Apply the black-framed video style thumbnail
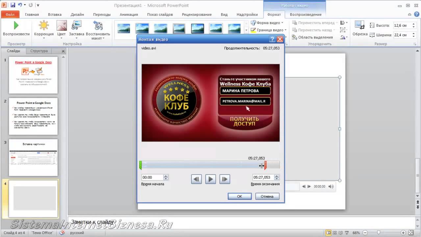 click(x=197, y=28)
